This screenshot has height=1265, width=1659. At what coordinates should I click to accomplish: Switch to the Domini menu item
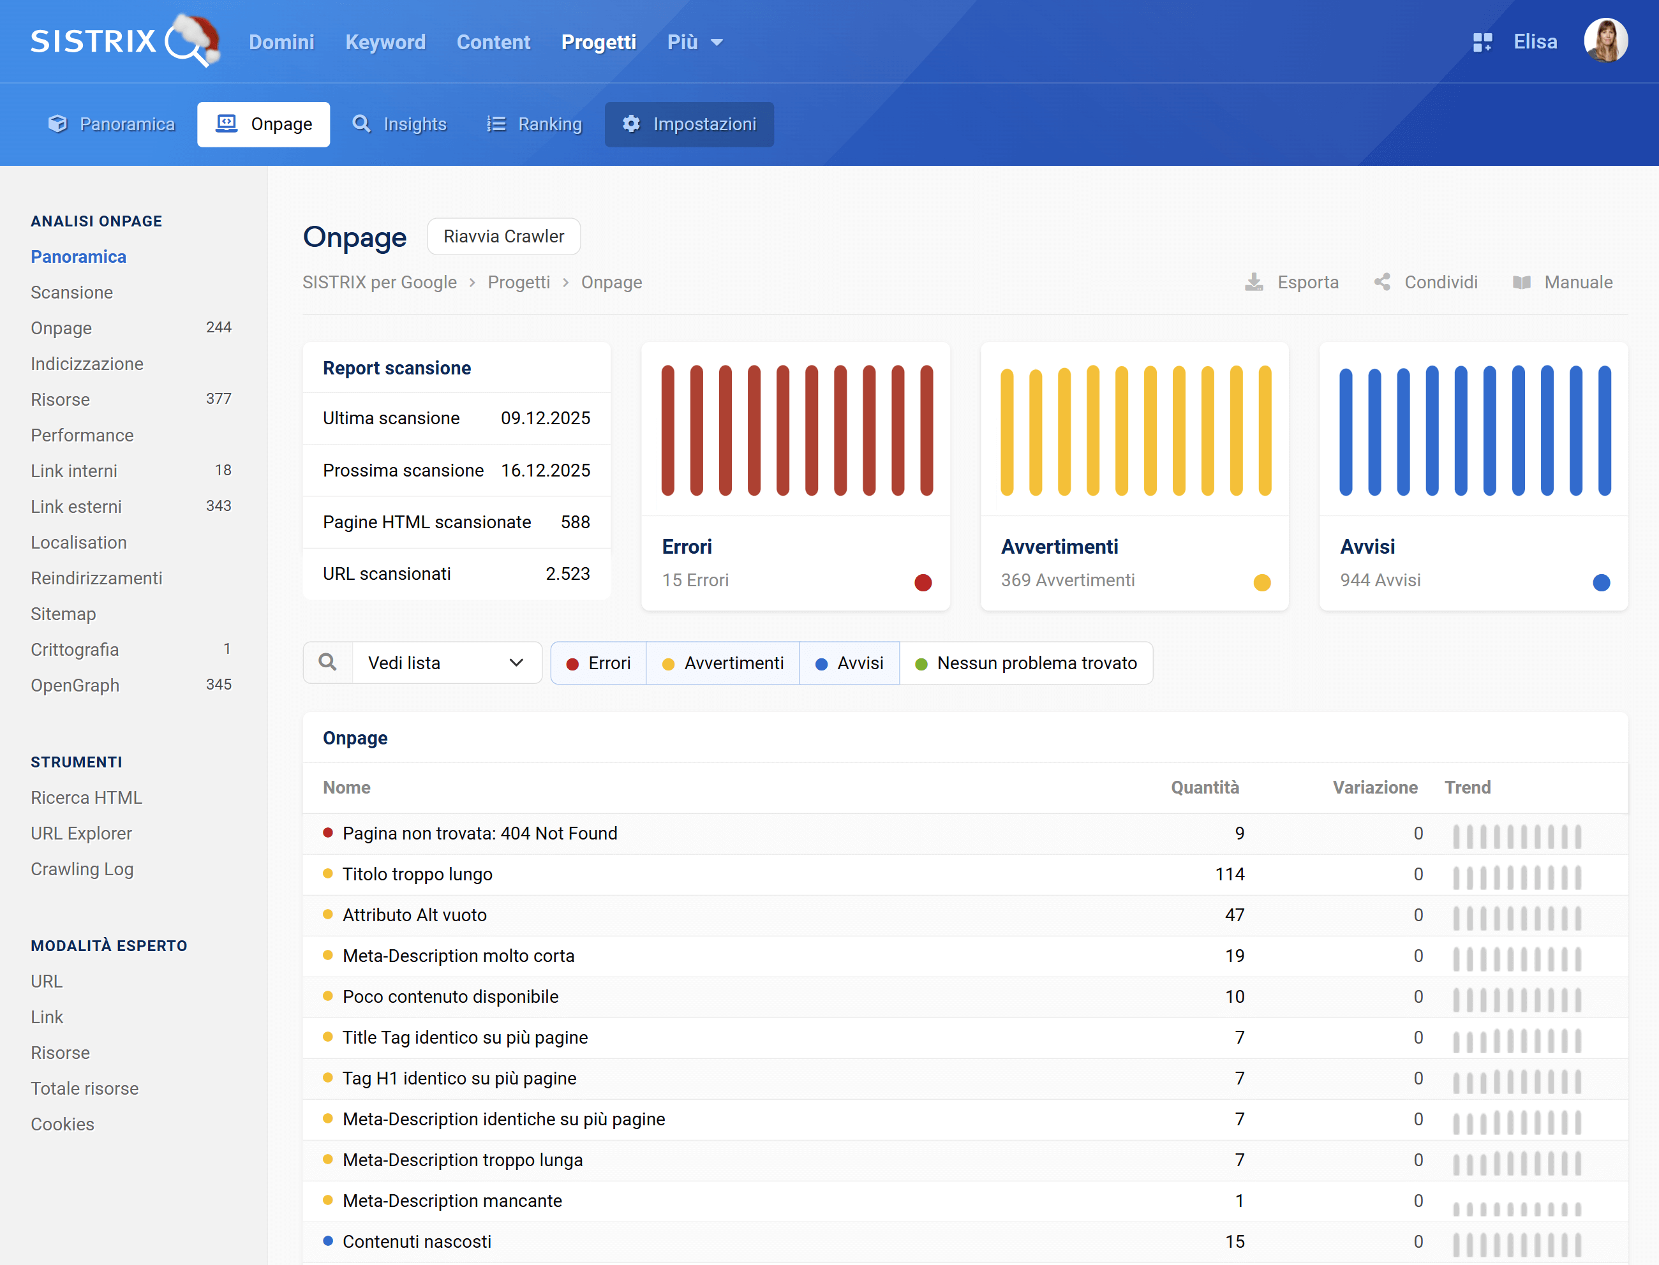tap(281, 42)
